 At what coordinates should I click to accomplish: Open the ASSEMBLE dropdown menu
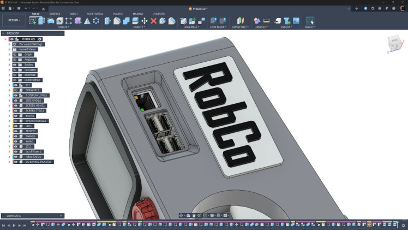point(192,27)
